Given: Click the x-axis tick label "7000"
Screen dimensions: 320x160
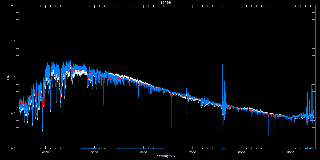Looking at the screenshot, I should [193, 152].
